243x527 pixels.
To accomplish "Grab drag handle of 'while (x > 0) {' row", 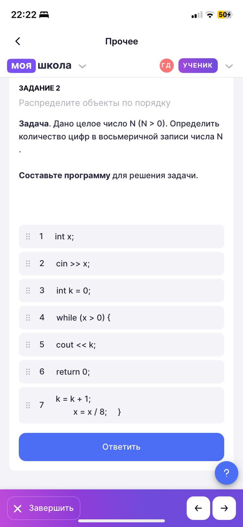I will pyautogui.click(x=28, y=318).
